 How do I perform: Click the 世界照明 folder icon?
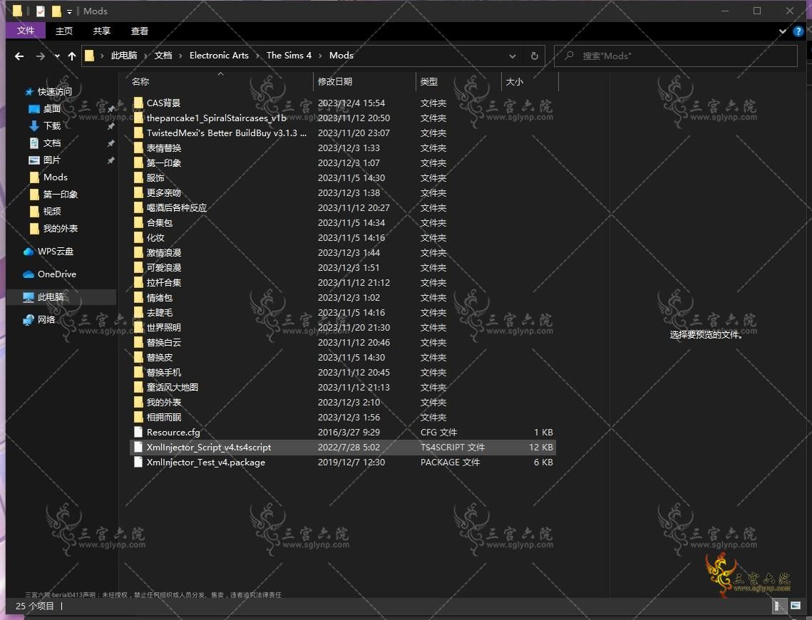pyautogui.click(x=138, y=328)
